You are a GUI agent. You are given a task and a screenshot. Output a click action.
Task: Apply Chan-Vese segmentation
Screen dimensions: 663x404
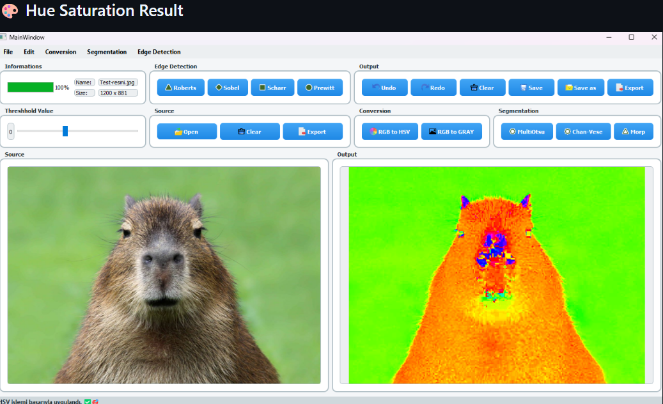pyautogui.click(x=583, y=132)
